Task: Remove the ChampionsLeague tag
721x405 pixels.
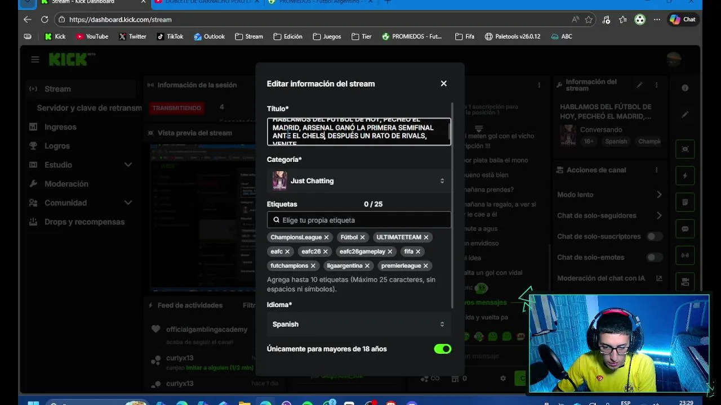Action: pyautogui.click(x=326, y=237)
